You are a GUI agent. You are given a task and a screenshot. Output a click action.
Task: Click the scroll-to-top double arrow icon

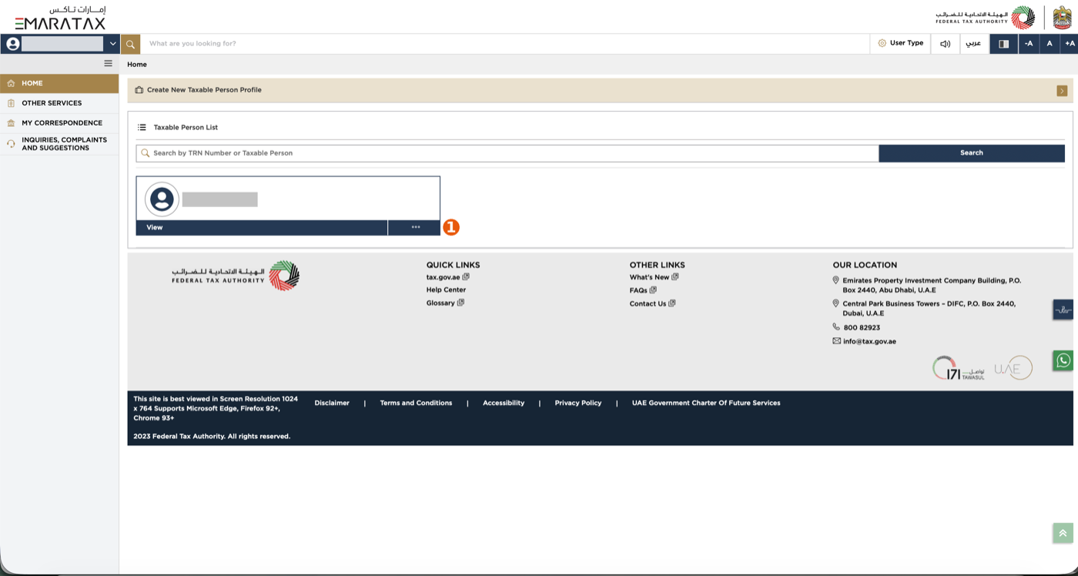click(1063, 533)
